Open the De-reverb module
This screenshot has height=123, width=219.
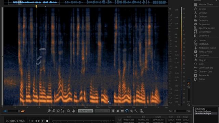(202, 36)
